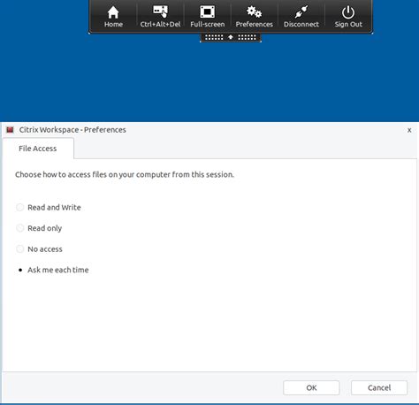This screenshot has width=419, height=405.
Task: Confirm preferences with the OK button
Action: (x=311, y=387)
